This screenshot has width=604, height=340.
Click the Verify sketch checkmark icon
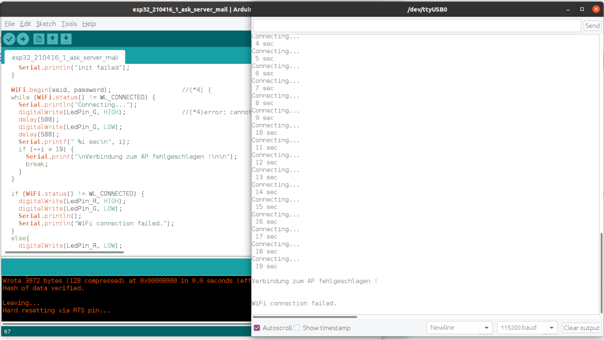click(x=9, y=39)
